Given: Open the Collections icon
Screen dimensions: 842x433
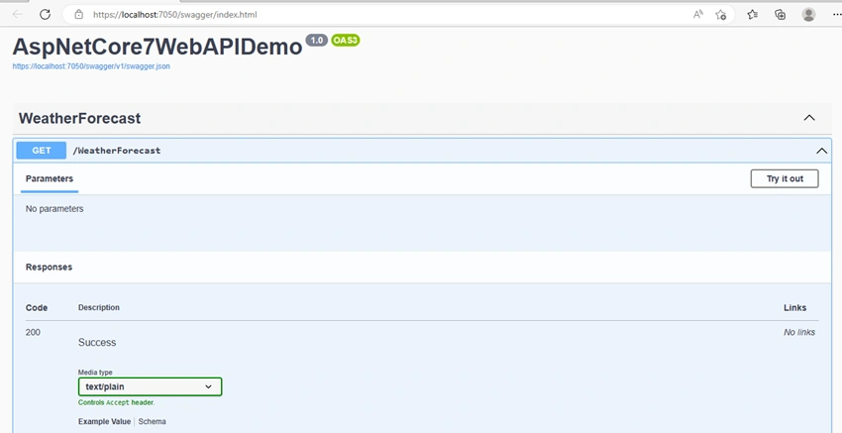Looking at the screenshot, I should click(781, 15).
